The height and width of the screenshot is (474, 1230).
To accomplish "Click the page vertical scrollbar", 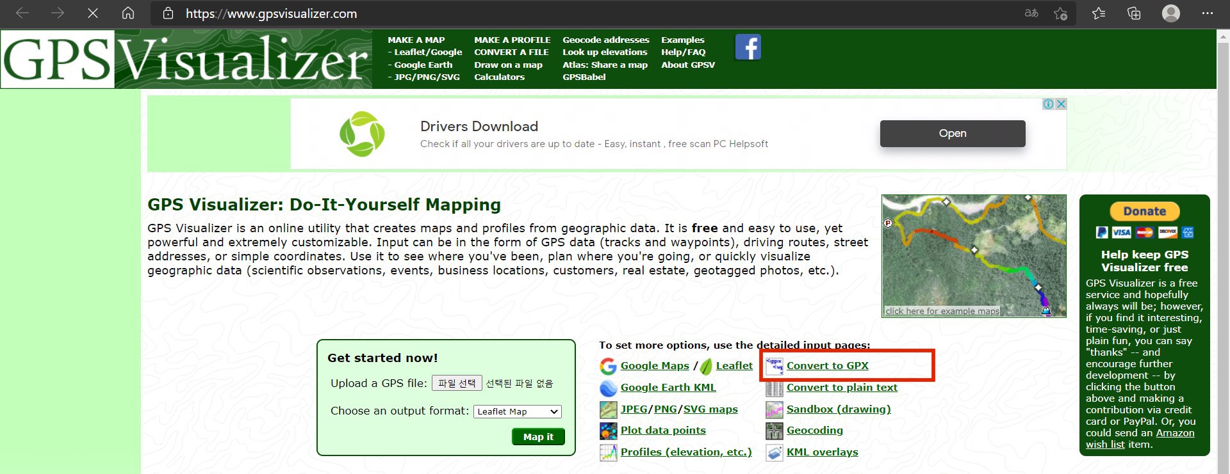I will coord(1223,253).
